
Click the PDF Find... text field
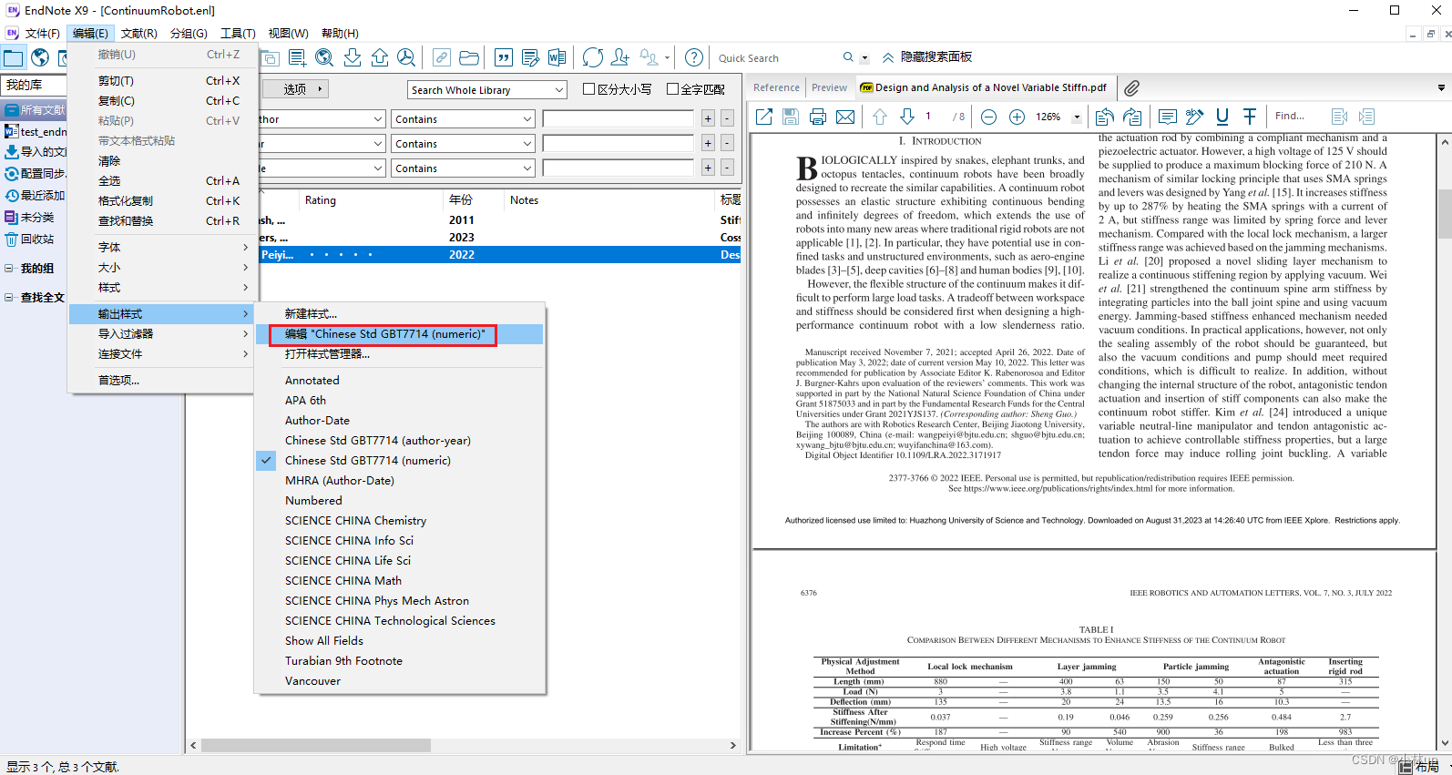pos(1296,117)
